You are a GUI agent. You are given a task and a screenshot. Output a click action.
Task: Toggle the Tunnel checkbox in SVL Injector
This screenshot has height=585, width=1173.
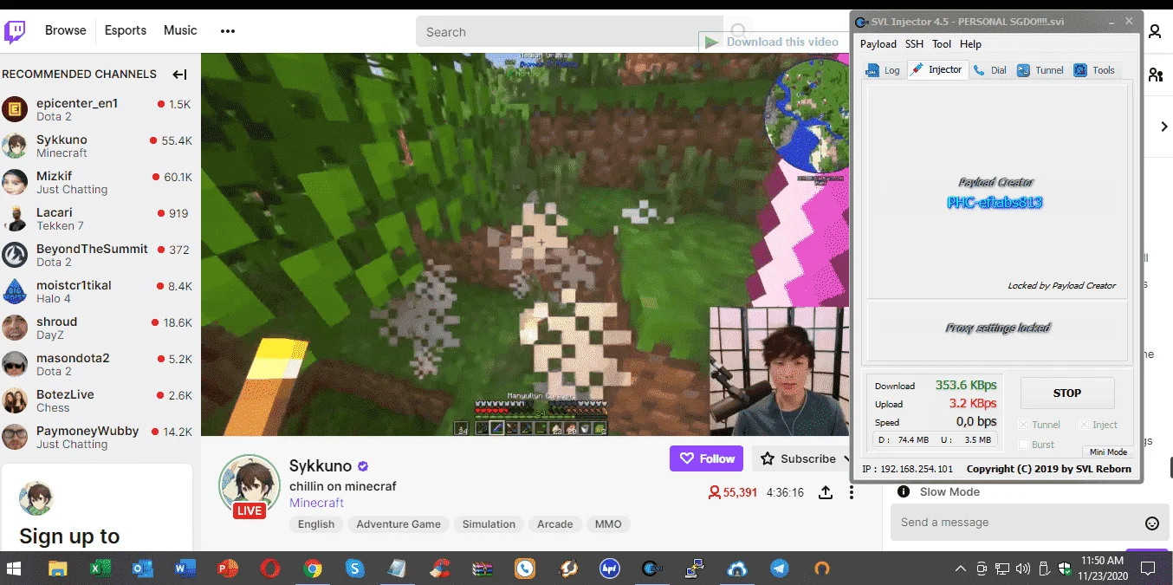(x=1023, y=425)
